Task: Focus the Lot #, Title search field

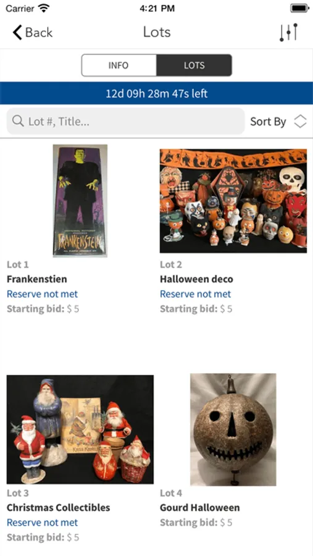Action: coord(125,121)
